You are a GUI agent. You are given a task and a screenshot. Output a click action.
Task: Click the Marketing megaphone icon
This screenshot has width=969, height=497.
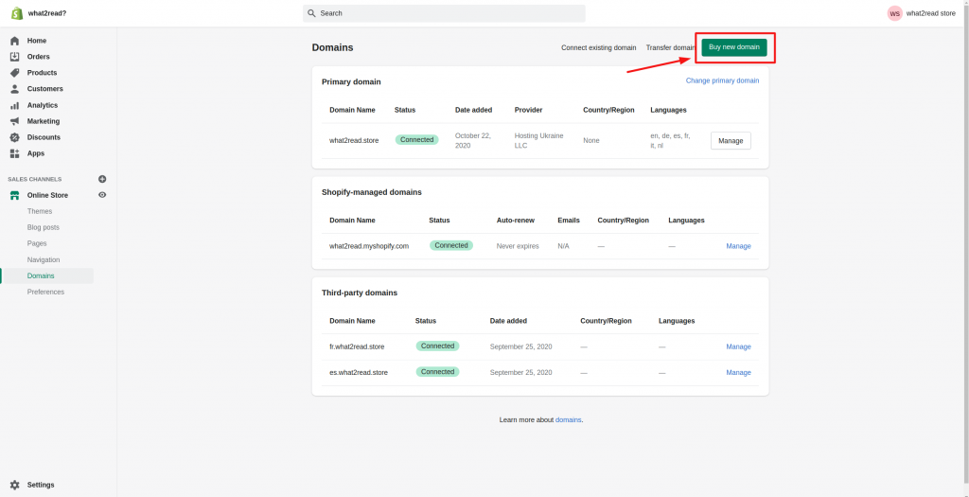point(15,121)
